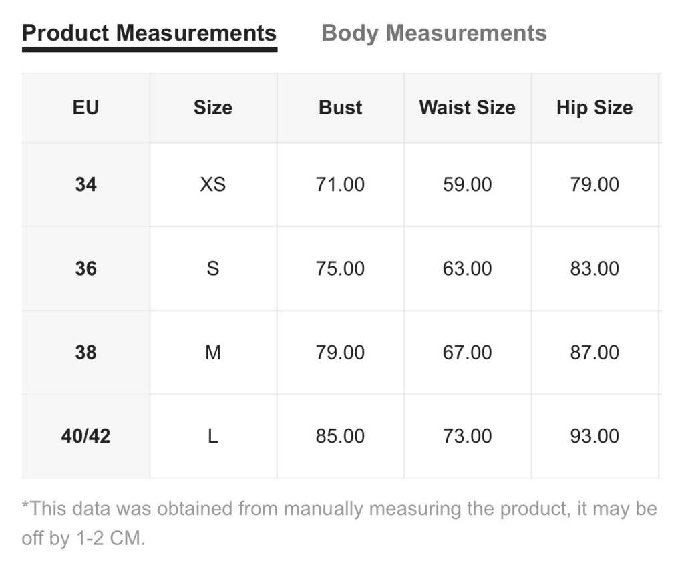Click the S size cell

coord(213,268)
